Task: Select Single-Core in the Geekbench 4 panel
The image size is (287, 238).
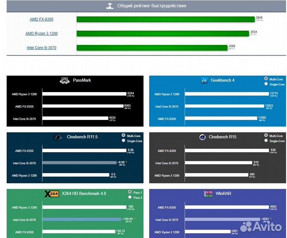Action: click(266, 83)
